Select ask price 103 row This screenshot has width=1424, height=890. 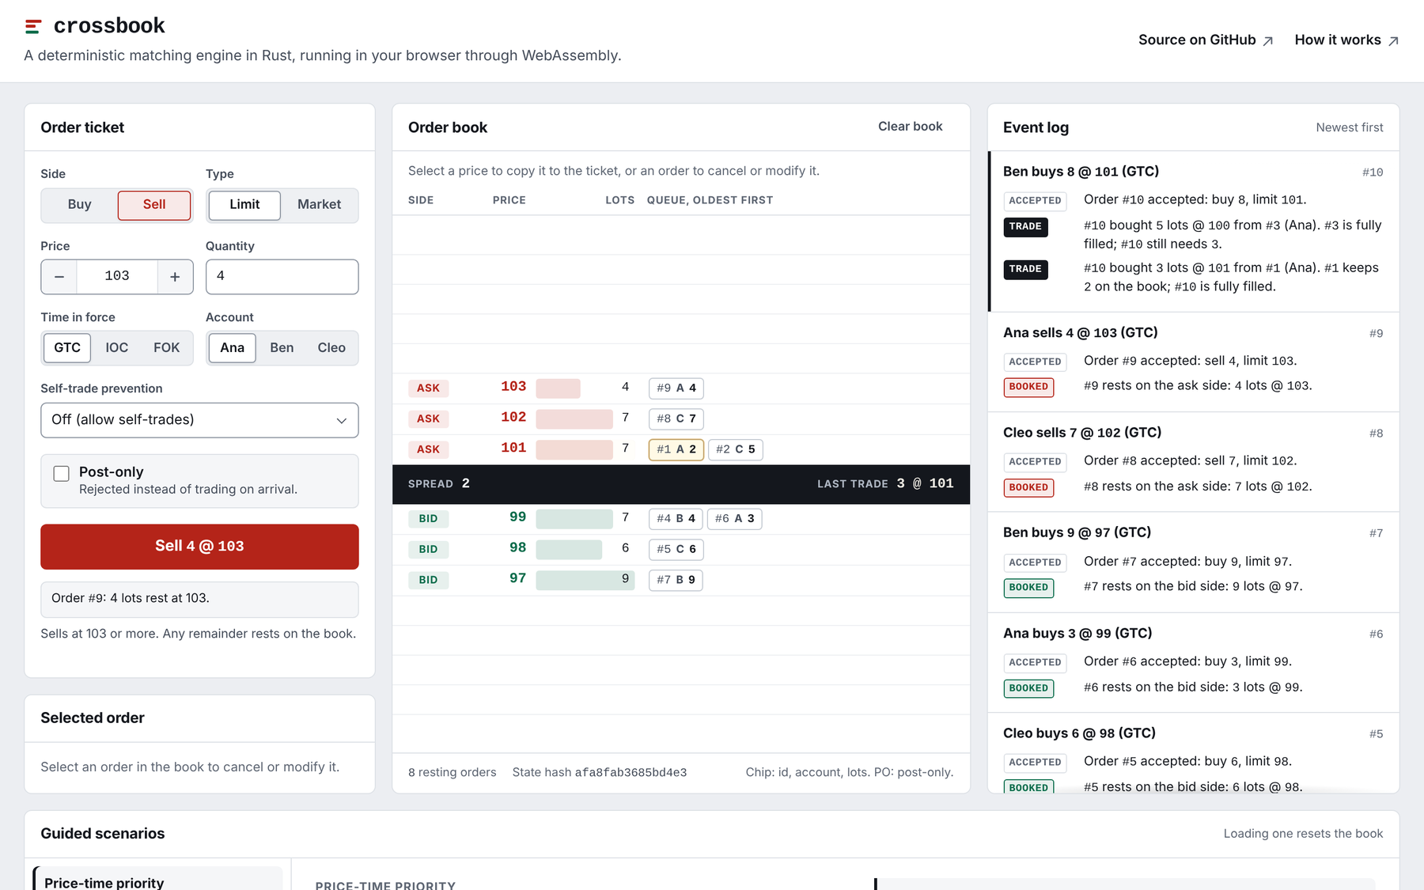point(681,388)
